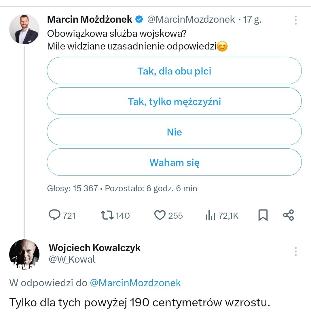311x313 pixels.
Task: Bookmark the military service poll tweet
Action: tap(263, 215)
